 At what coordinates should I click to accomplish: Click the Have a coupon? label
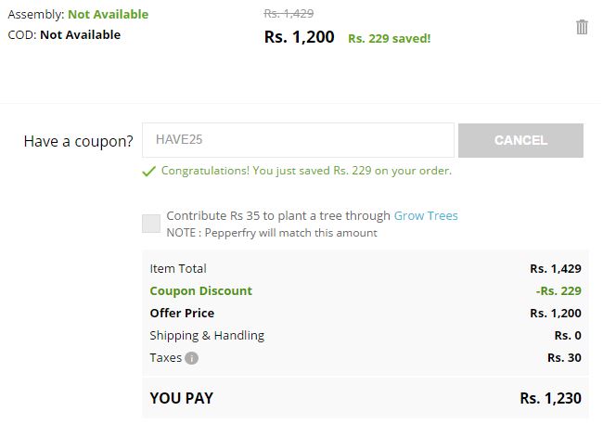[x=79, y=142]
